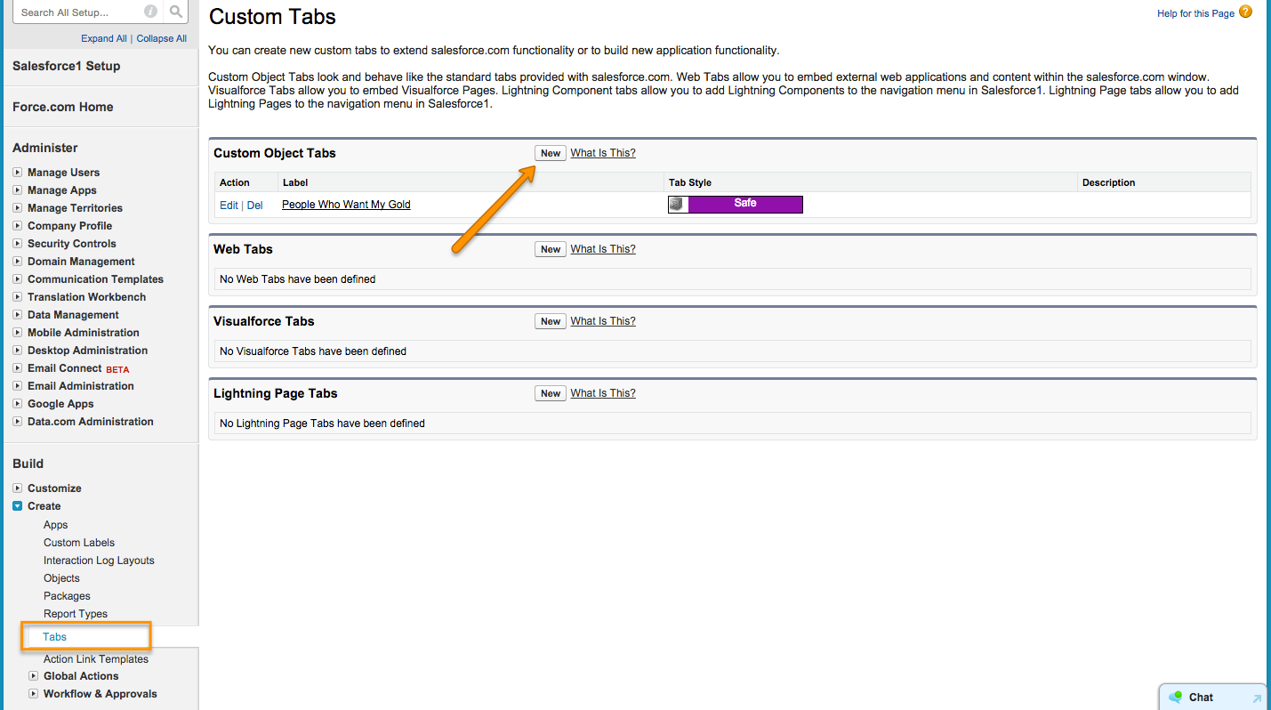Click New for Visualforce Tabs
Image resolution: width=1271 pixels, height=710 pixels.
(x=551, y=321)
